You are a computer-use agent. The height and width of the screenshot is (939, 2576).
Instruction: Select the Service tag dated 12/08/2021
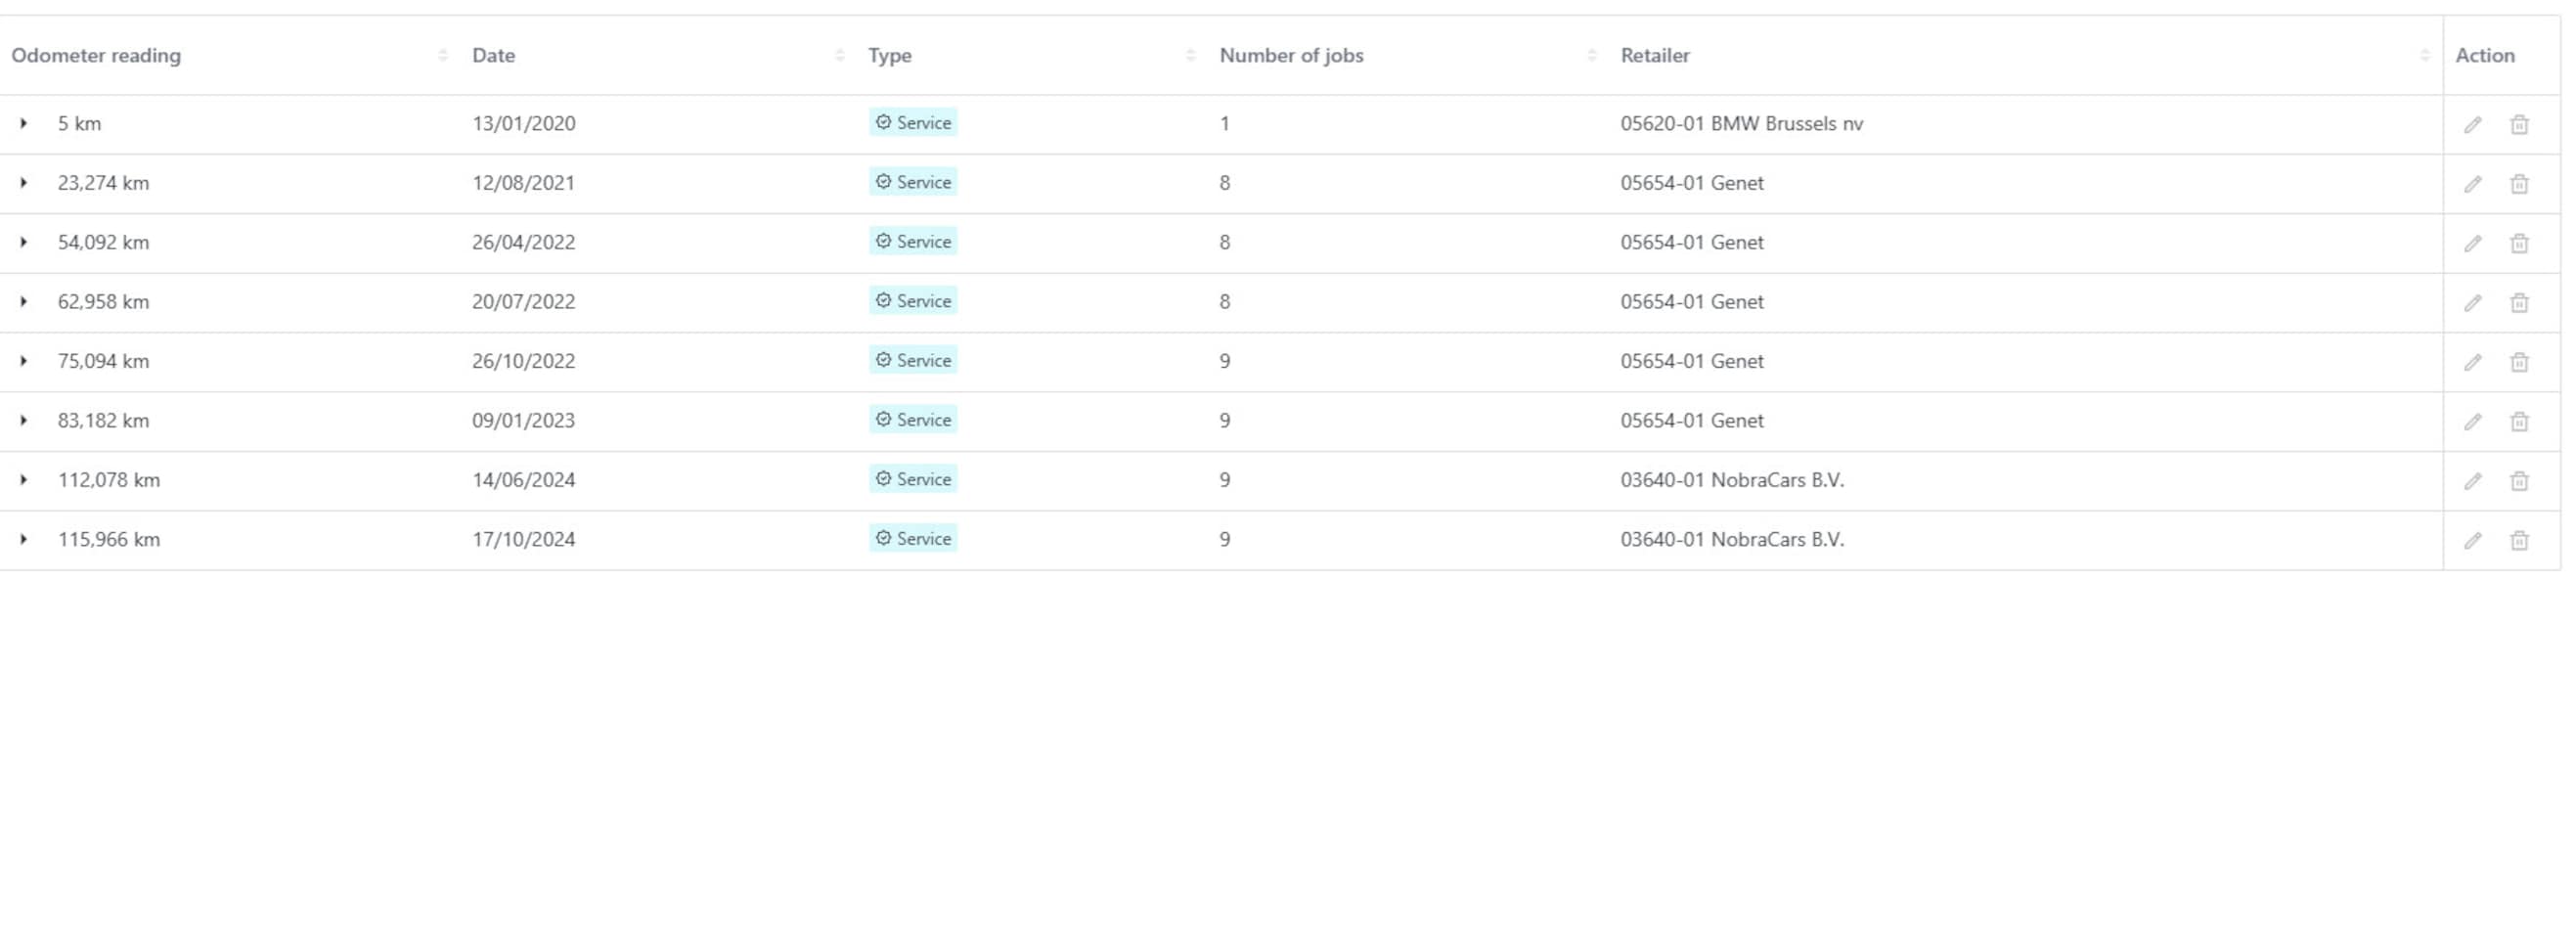913,182
